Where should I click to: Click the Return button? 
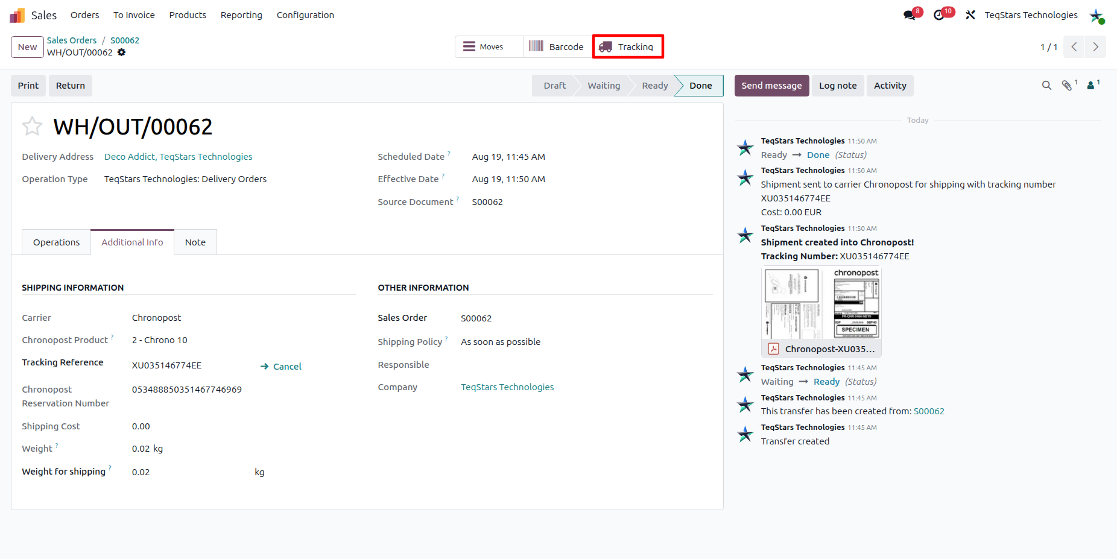[x=71, y=86]
